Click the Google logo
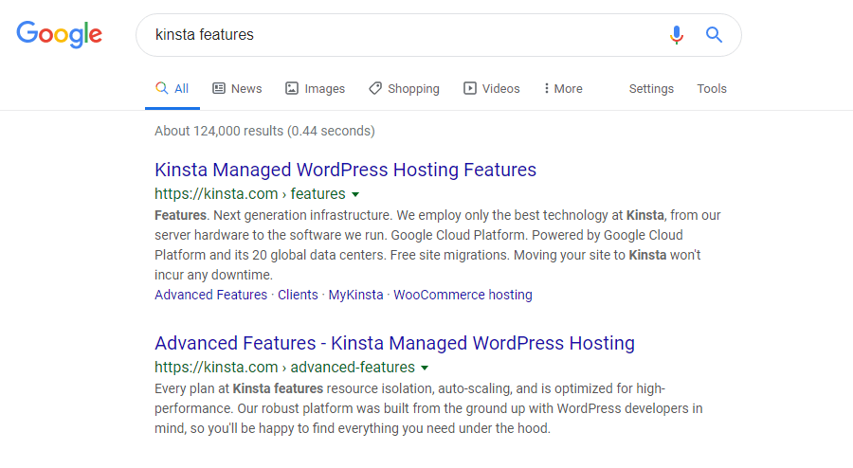This screenshot has height=468, width=853. click(x=59, y=35)
